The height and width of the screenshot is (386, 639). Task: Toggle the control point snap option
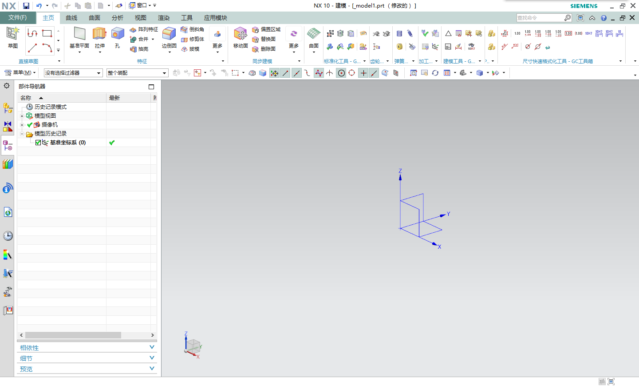[307, 73]
